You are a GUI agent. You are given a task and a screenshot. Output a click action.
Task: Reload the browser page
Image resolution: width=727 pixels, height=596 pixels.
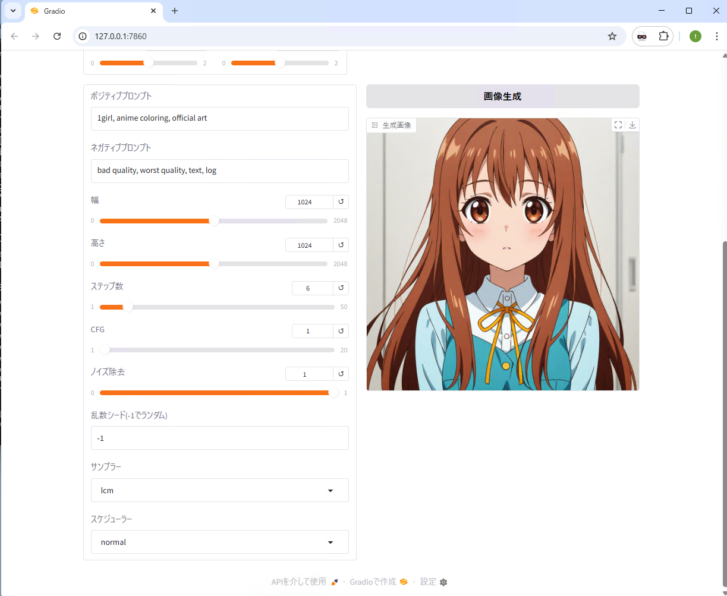pos(57,36)
